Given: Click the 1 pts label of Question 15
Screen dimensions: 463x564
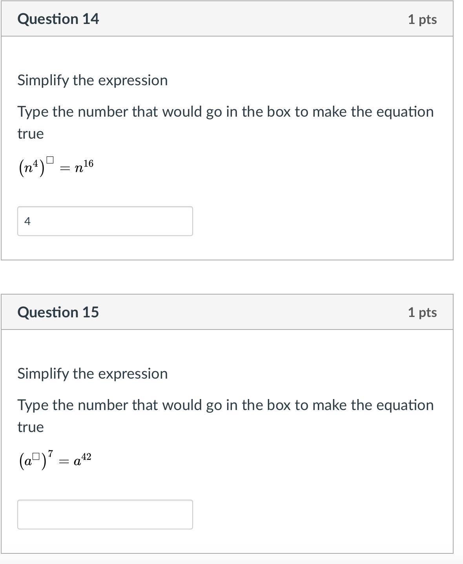Looking at the screenshot, I should pyautogui.click(x=422, y=312).
